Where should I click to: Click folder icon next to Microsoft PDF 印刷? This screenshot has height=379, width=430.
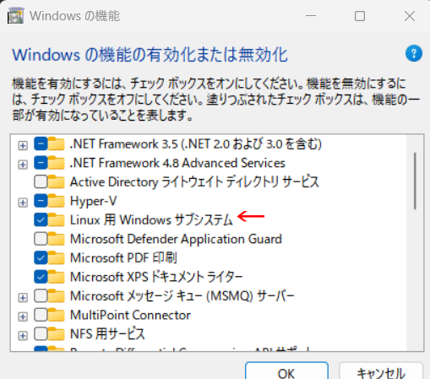click(x=56, y=257)
